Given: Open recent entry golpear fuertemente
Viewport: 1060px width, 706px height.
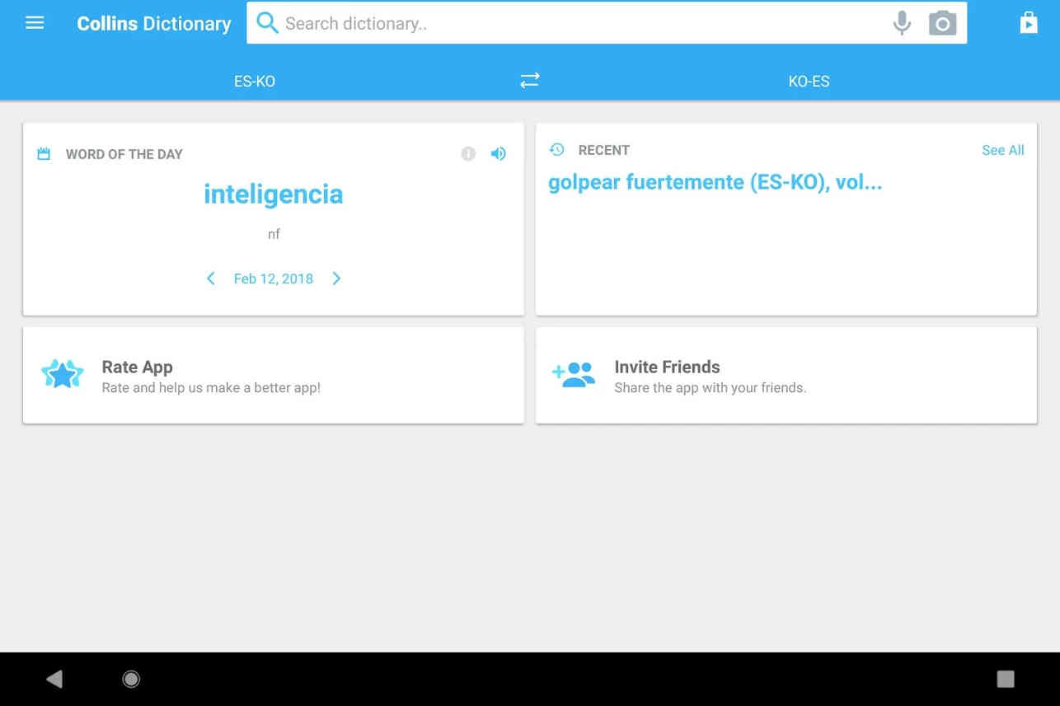Looking at the screenshot, I should tap(647, 183).
